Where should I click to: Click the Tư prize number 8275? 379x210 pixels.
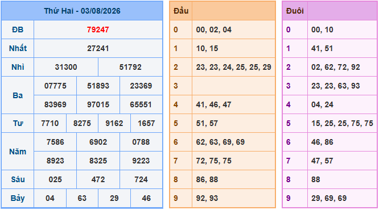82,123
